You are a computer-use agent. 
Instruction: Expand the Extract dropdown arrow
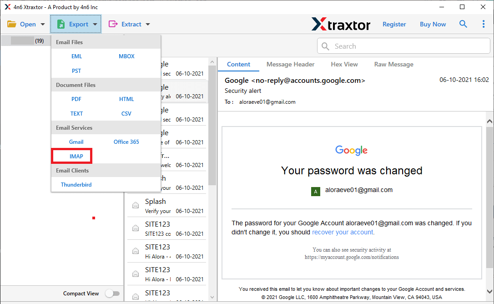(x=148, y=24)
